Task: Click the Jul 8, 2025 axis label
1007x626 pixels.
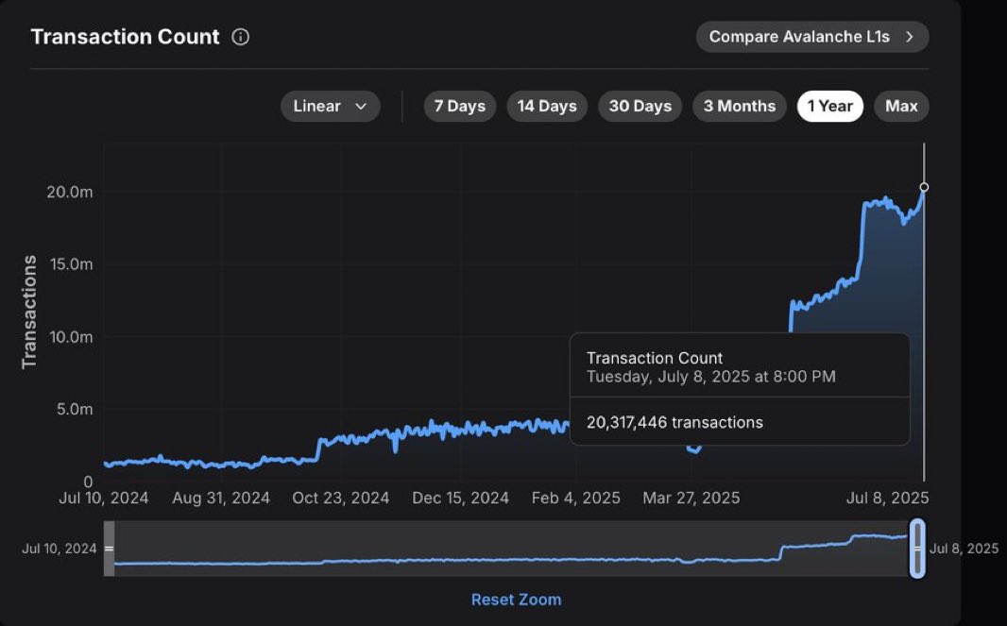Action: [886, 498]
